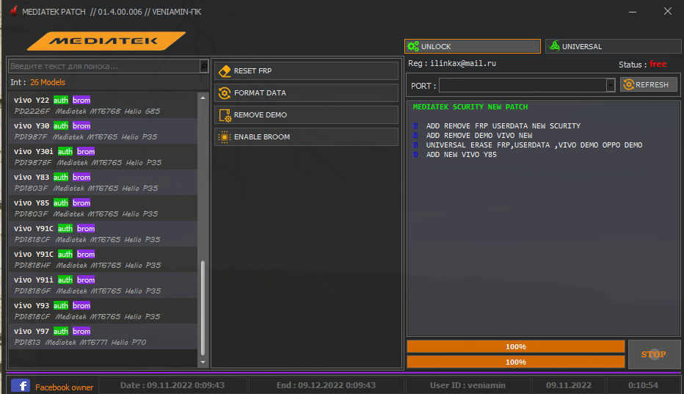Click the model list scrollbar thumb
Screen dimensions: 684x394
(x=203, y=308)
